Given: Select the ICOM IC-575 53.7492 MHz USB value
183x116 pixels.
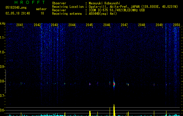Looking at the screenshot, I should [x=117, y=10].
